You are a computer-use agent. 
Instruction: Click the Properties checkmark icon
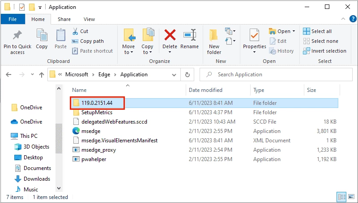[x=254, y=36]
